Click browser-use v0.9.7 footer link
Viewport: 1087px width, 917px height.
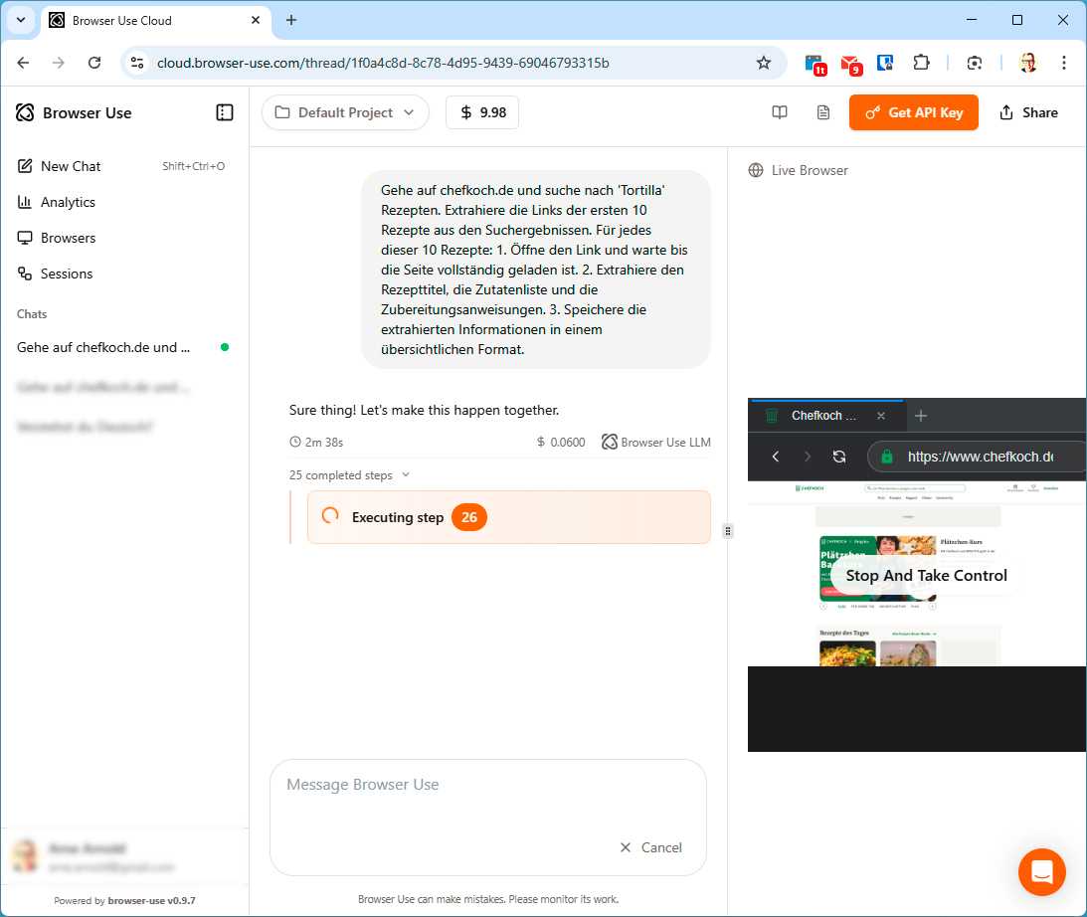coord(151,900)
